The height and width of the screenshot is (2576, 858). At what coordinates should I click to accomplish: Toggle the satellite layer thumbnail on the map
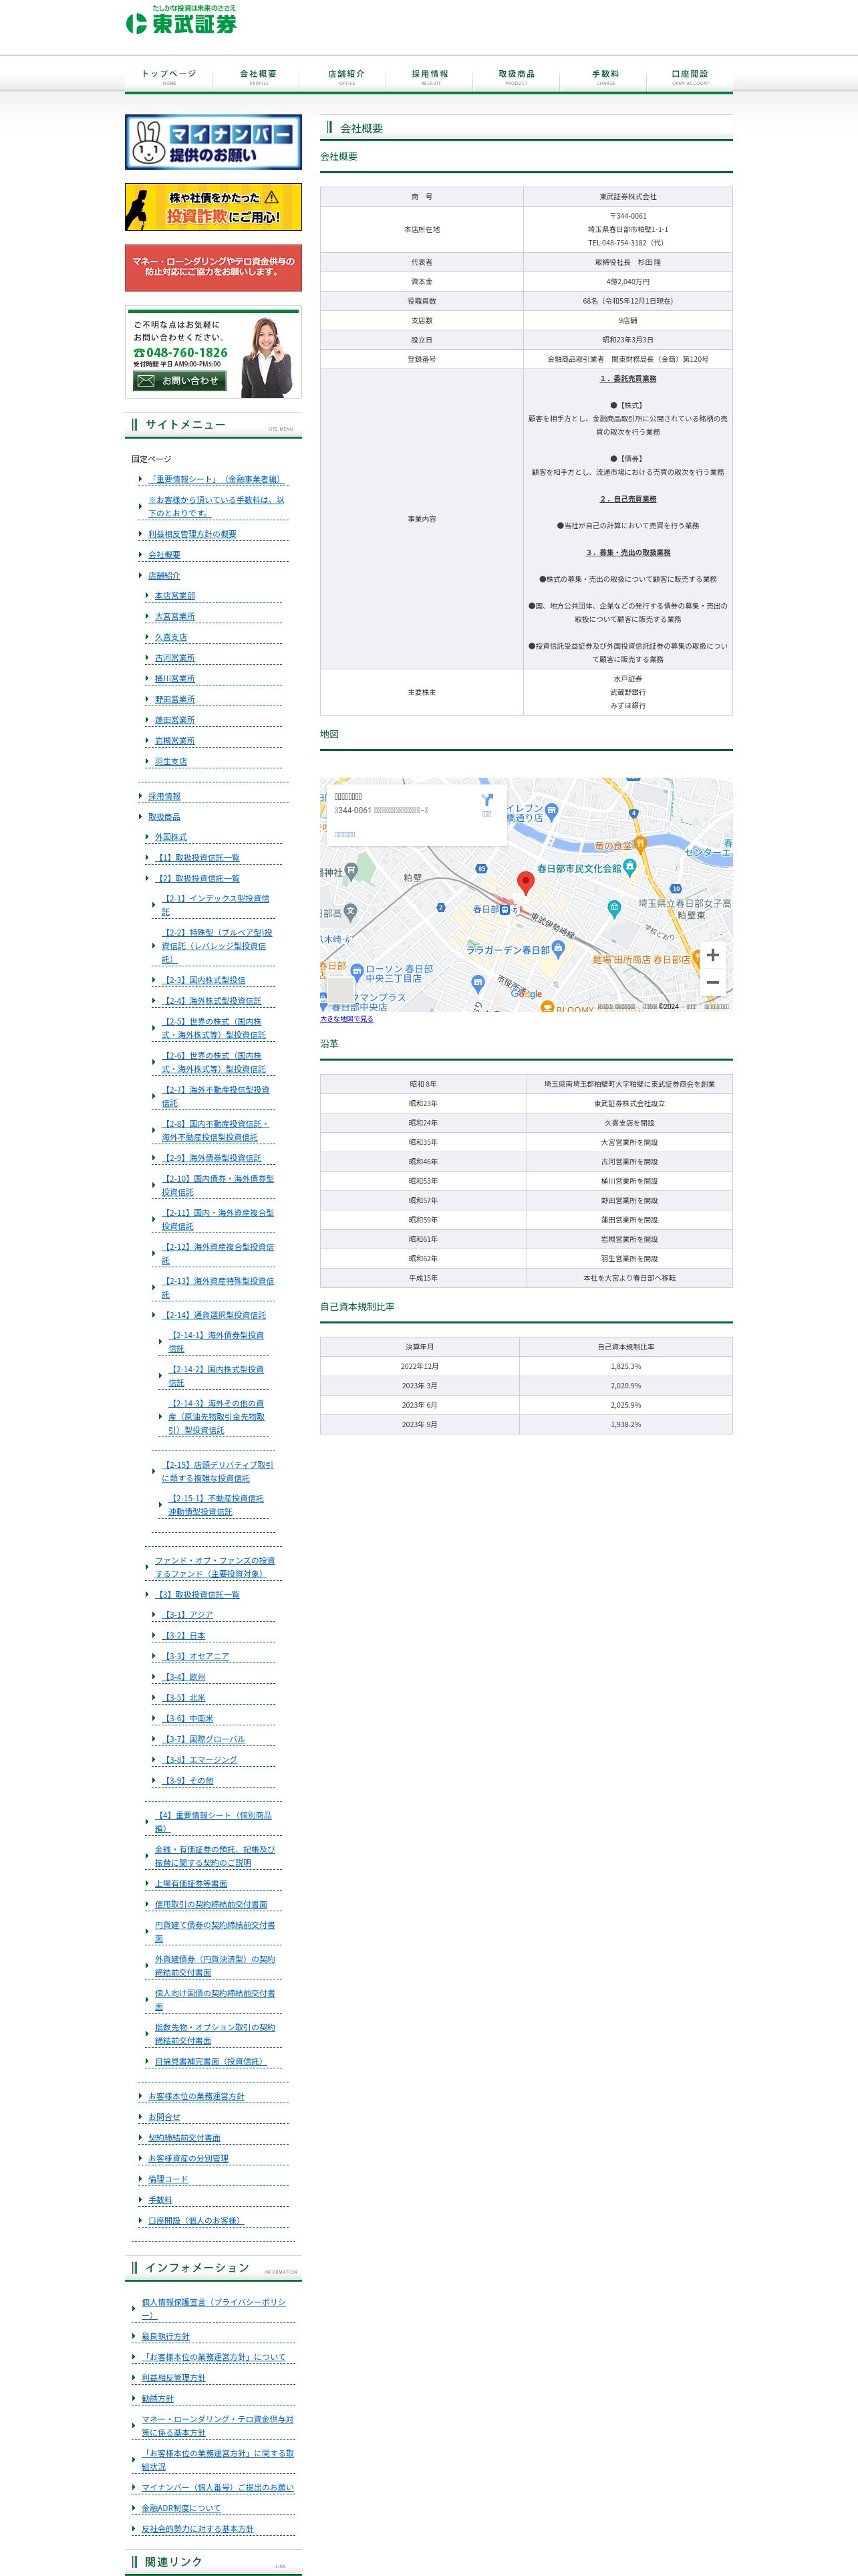(341, 990)
